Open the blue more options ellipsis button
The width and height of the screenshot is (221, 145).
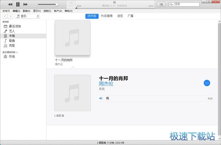pyautogui.click(x=207, y=83)
